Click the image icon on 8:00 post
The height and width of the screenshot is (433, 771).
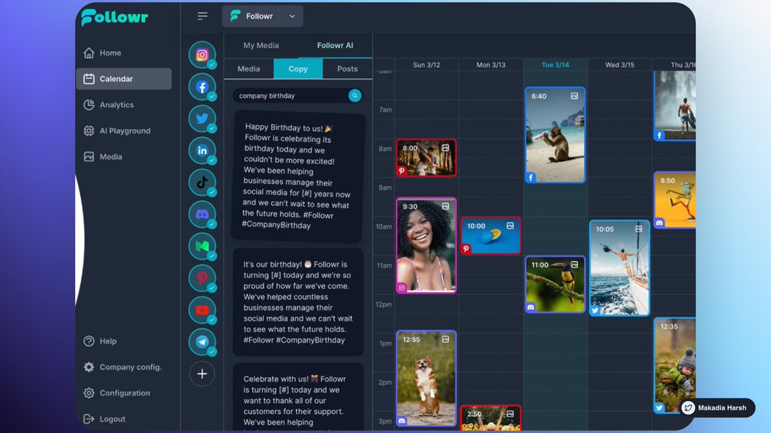tap(445, 148)
